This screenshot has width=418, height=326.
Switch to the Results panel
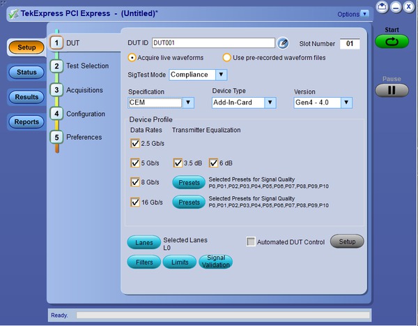coord(26,97)
